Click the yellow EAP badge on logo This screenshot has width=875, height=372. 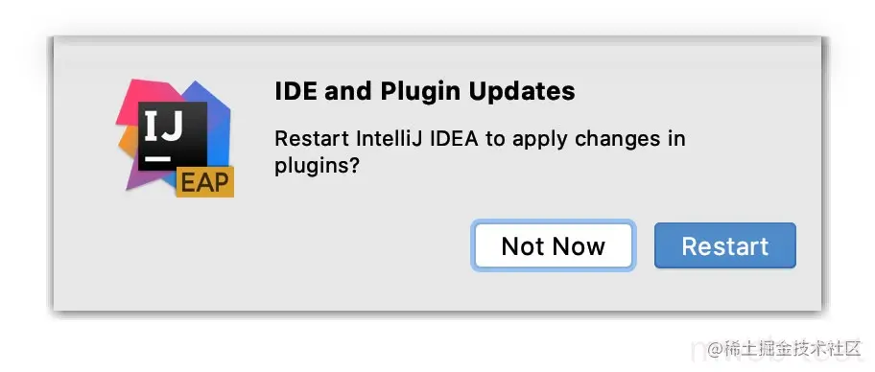[x=204, y=181]
